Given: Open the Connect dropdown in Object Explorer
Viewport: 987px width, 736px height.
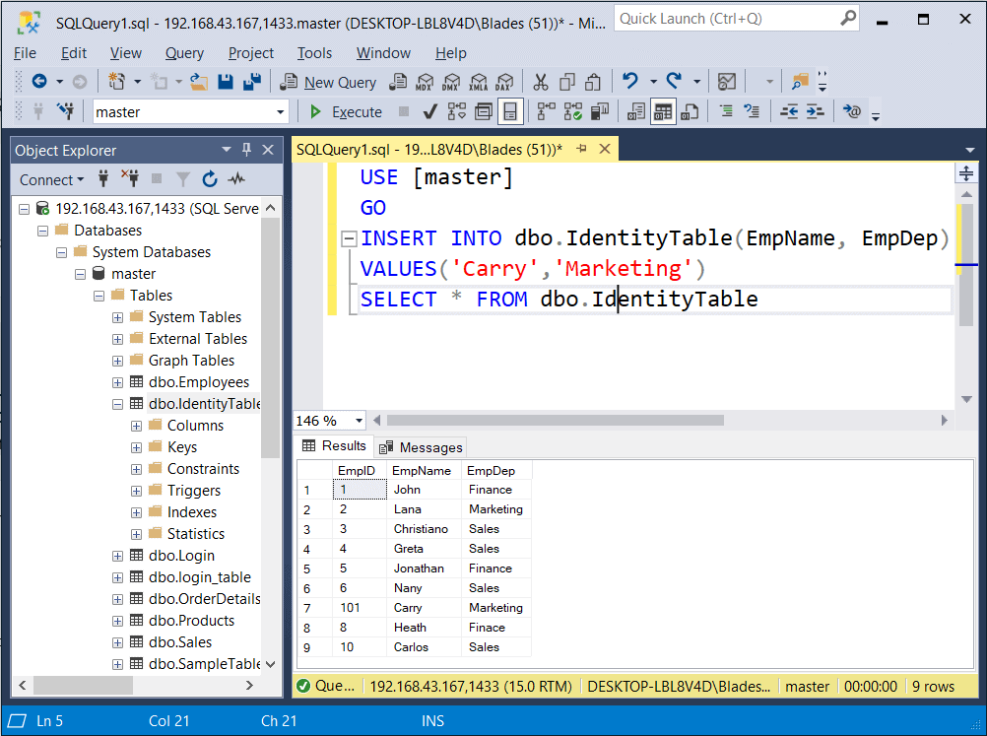Looking at the screenshot, I should tap(51, 179).
